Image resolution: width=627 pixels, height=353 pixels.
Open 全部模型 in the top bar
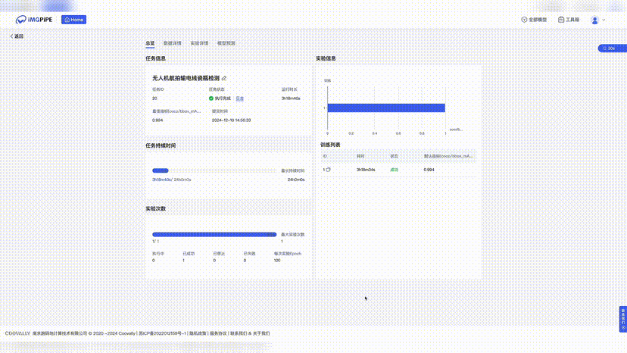pyautogui.click(x=534, y=20)
